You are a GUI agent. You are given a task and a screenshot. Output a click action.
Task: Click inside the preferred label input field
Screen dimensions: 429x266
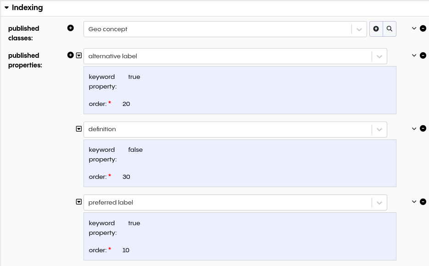[206, 202]
